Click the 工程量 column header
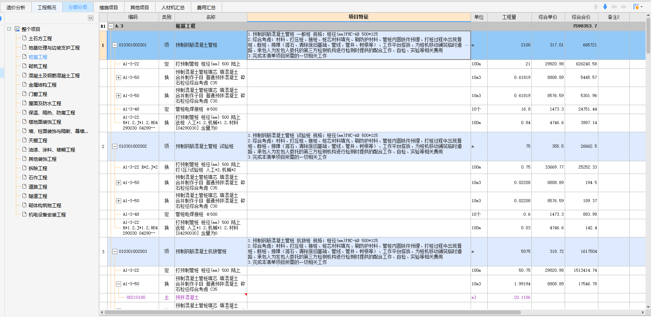651x317 pixels. pyautogui.click(x=509, y=17)
